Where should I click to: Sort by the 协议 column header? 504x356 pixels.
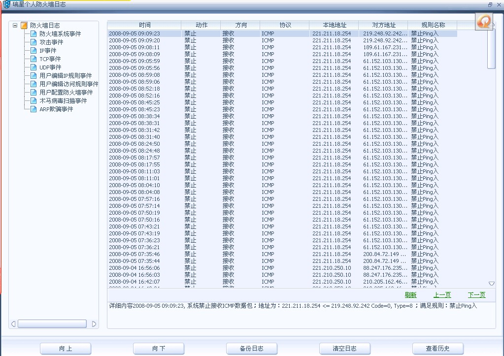pyautogui.click(x=285, y=25)
